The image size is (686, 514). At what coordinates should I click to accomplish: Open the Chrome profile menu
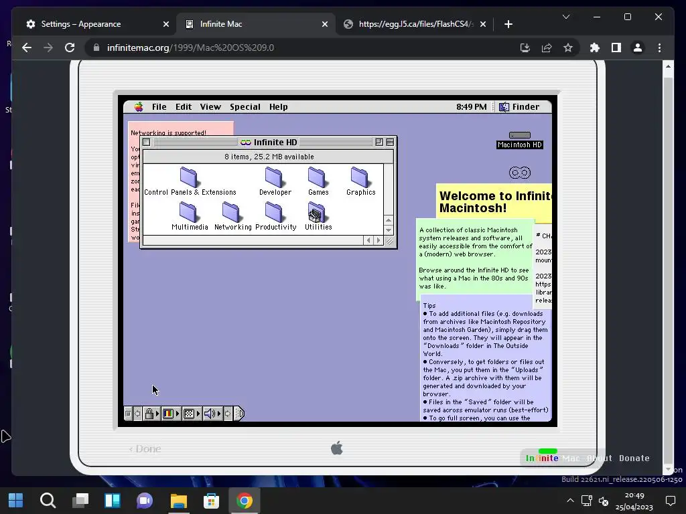638,48
